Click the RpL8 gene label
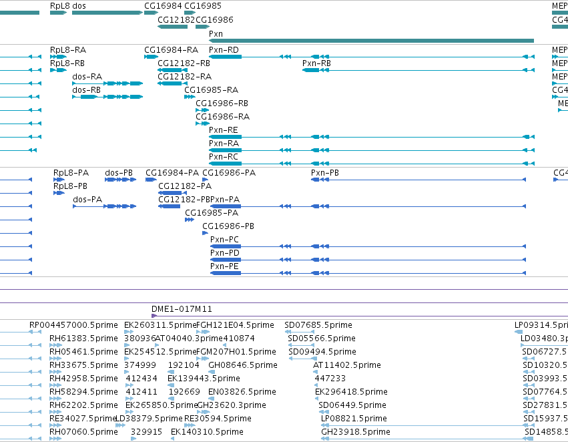568x442 pixels. [x=59, y=6]
